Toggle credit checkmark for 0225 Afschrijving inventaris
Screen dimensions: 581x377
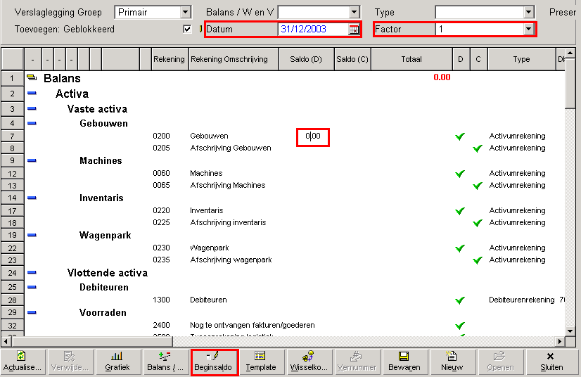click(478, 223)
